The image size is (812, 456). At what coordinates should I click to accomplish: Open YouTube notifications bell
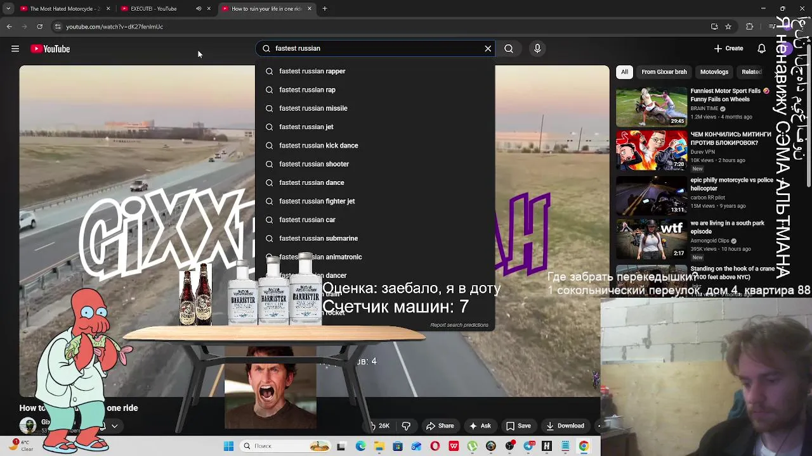tap(761, 48)
